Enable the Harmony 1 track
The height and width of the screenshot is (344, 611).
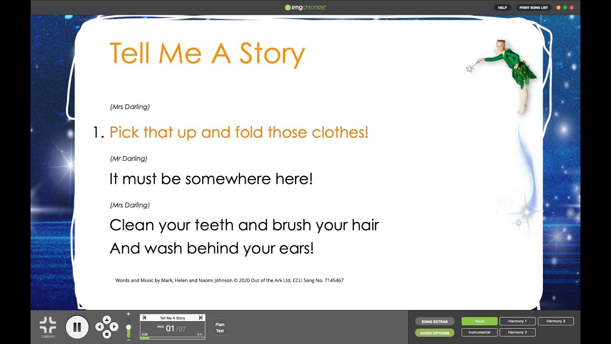(517, 322)
